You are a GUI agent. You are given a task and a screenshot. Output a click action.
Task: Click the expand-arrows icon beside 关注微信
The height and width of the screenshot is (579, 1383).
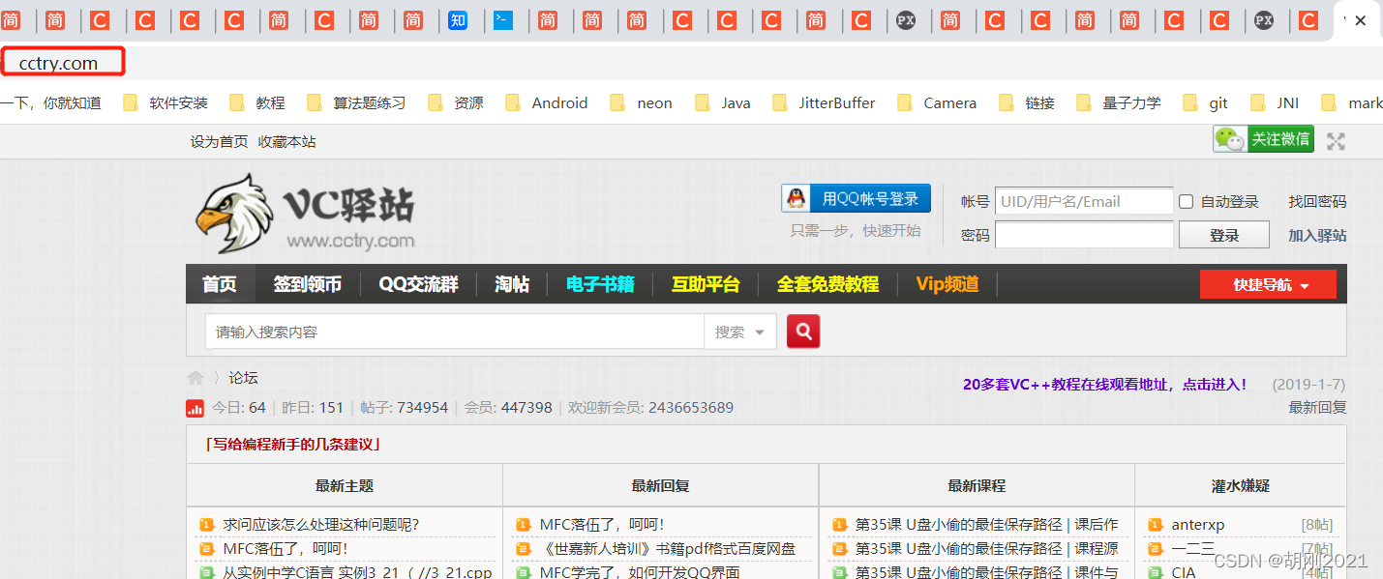point(1336,140)
